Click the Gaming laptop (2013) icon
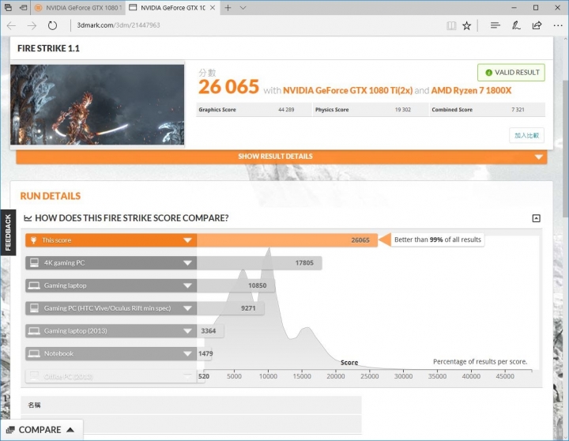The image size is (569, 441). [34, 331]
